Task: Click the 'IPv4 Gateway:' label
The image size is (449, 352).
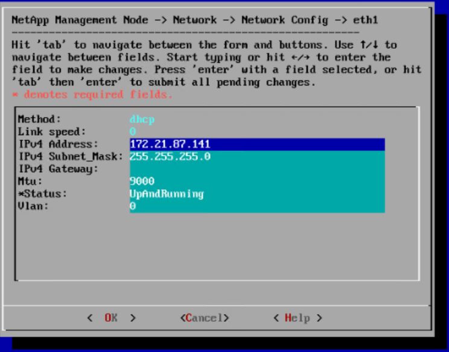Action: [x=58, y=169]
